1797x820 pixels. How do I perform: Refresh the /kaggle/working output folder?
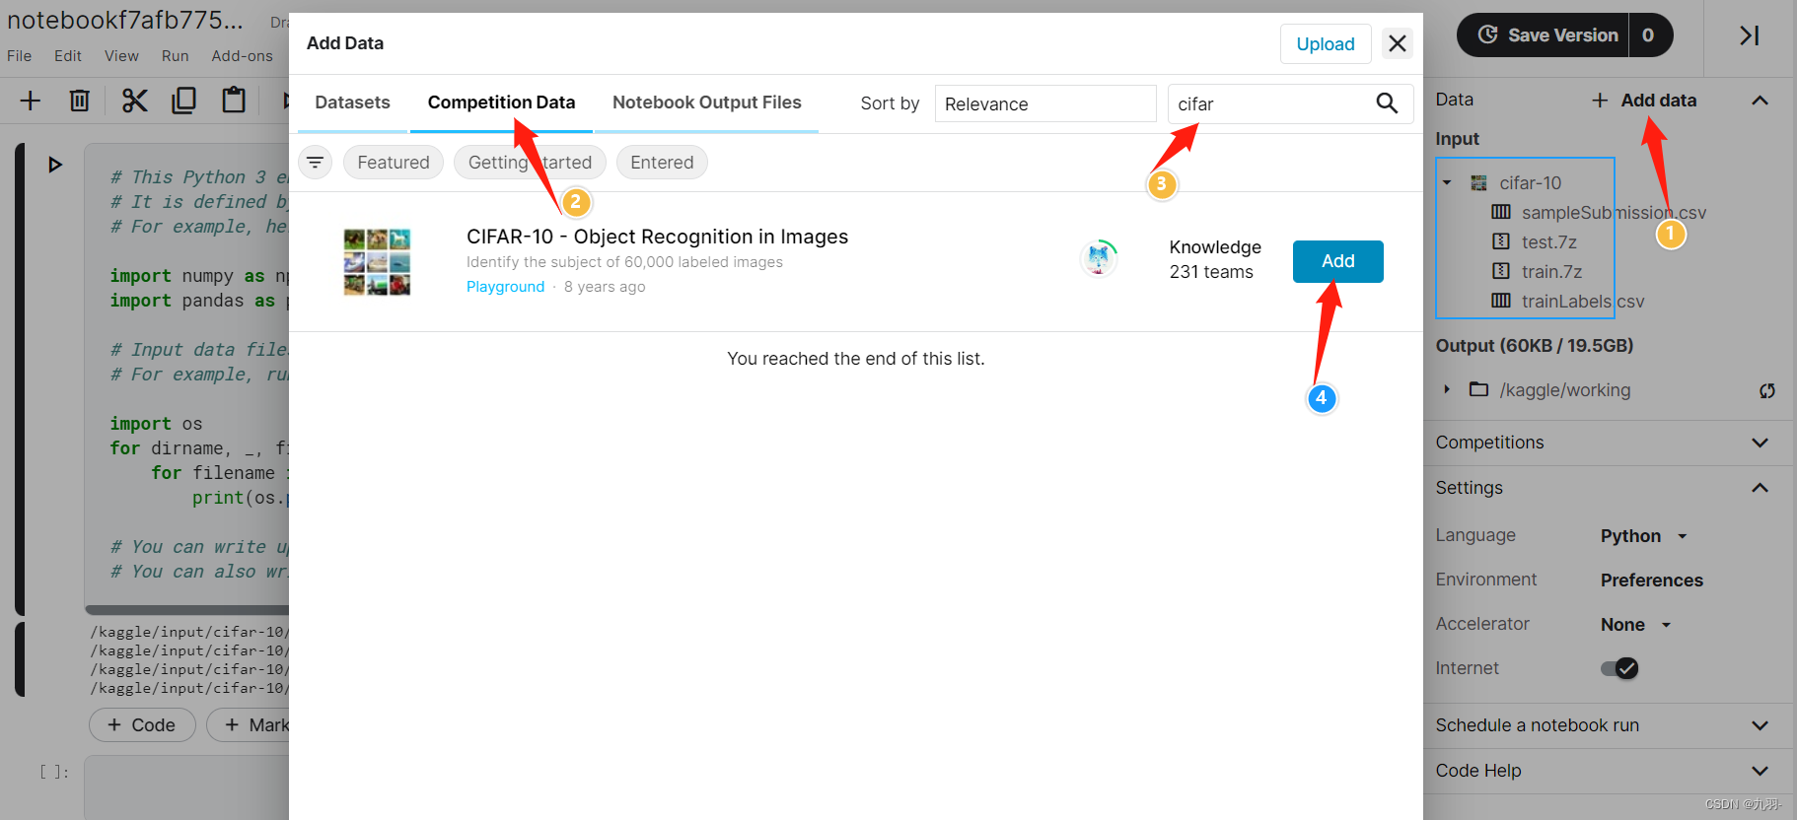point(1766,390)
